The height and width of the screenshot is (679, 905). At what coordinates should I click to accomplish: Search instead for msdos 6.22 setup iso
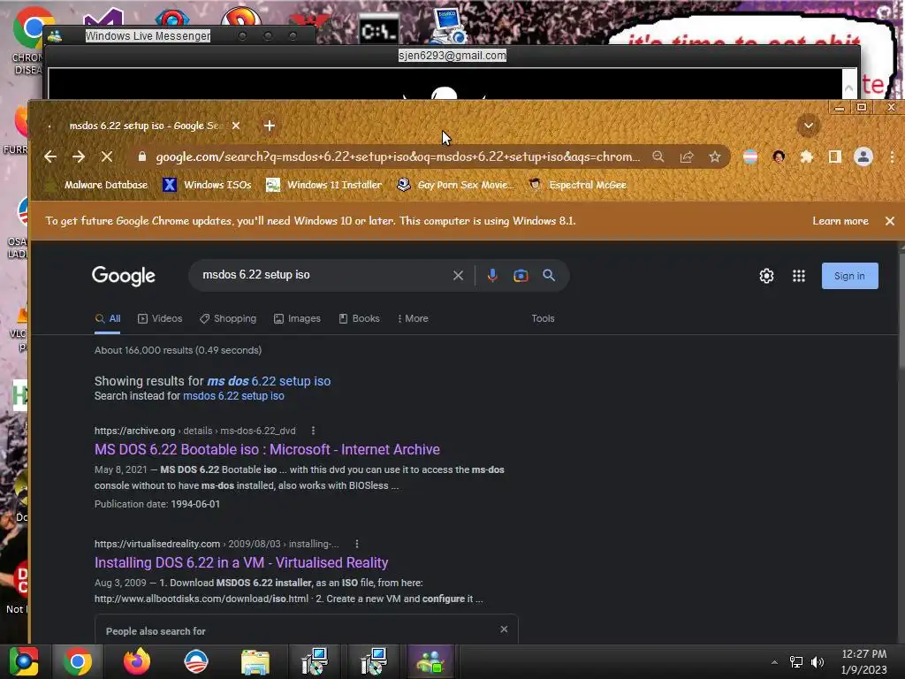coord(233,396)
